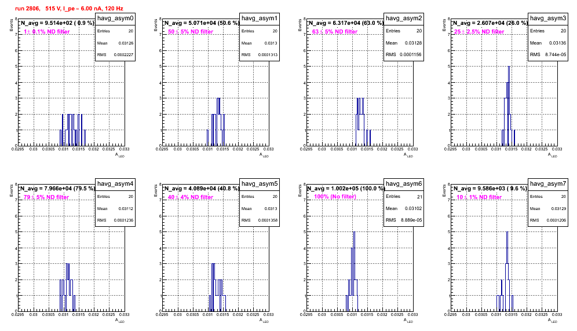The image size is (577, 331).
Task: Click RMS 0.0001313 in havg_asym1 stats
Action: tap(260, 55)
